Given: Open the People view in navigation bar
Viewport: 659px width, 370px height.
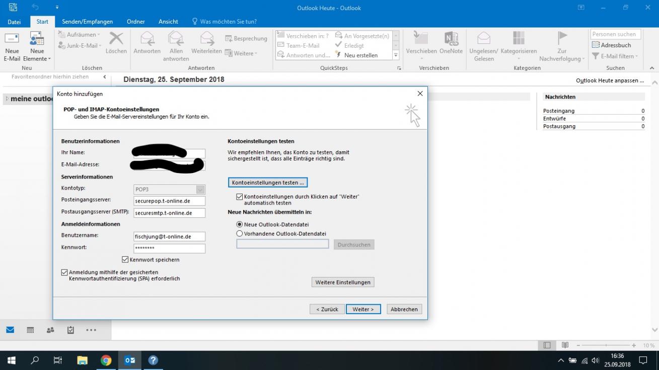Looking at the screenshot, I should 50,330.
